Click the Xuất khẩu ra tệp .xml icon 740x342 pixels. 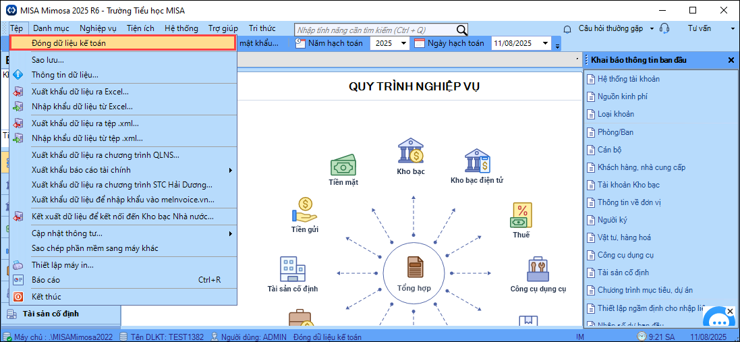18,123
